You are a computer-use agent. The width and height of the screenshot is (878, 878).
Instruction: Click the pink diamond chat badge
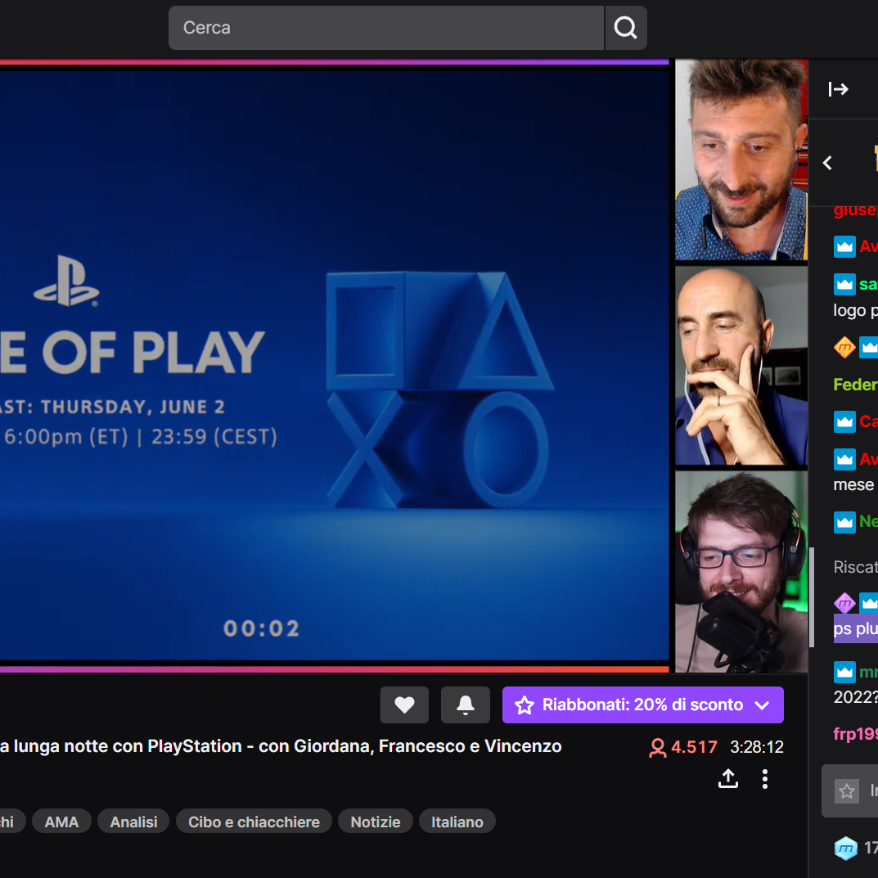tap(844, 602)
